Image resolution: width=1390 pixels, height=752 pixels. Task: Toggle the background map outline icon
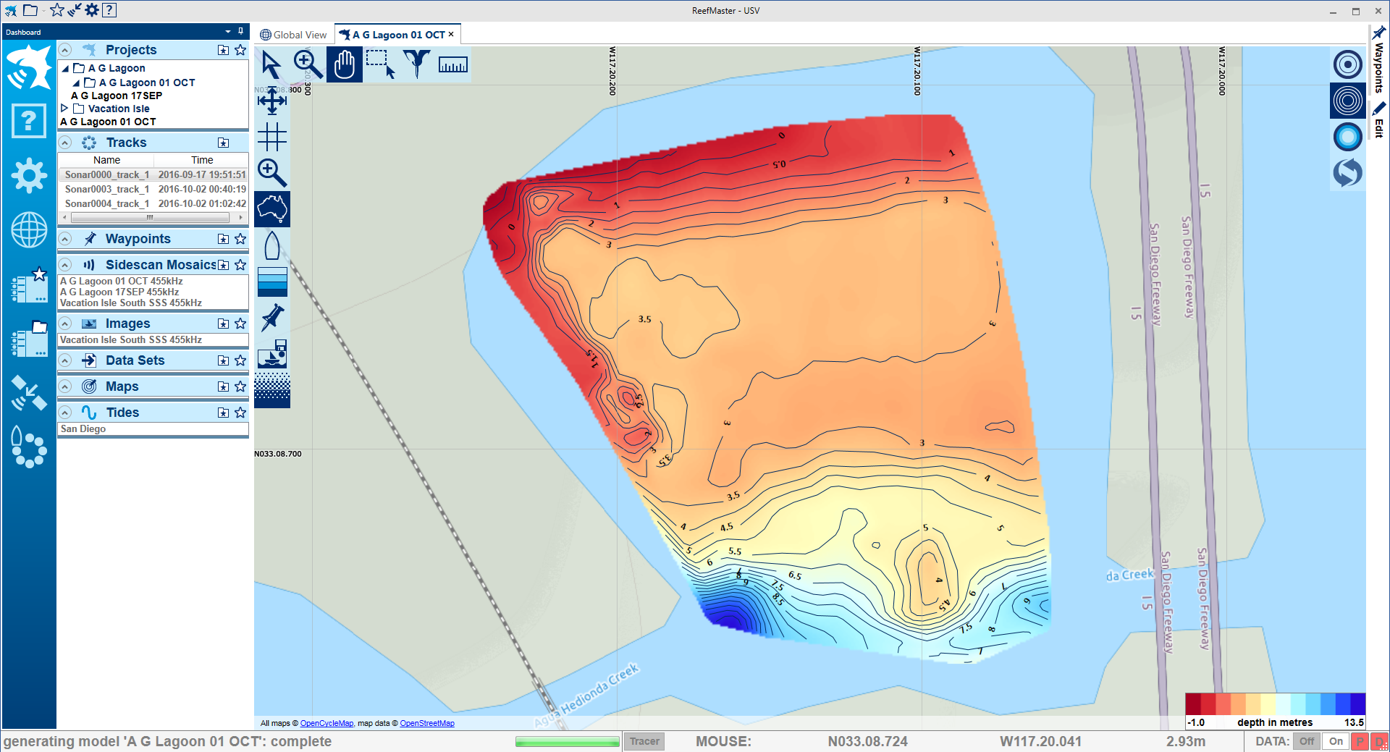pyautogui.click(x=272, y=209)
